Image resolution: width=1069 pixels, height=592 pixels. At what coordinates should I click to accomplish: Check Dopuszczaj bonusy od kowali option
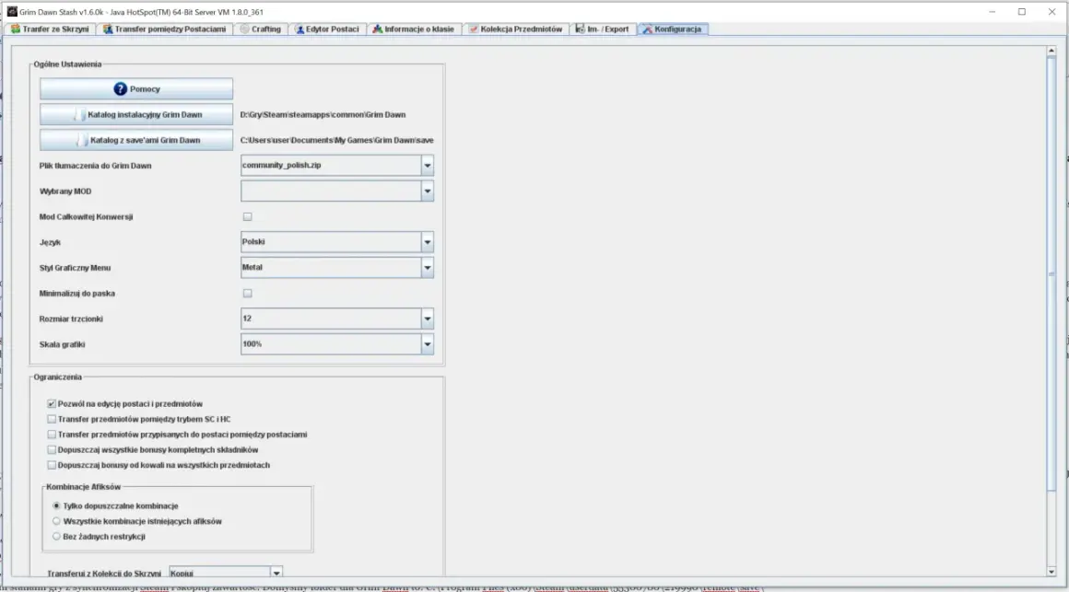[x=52, y=465]
